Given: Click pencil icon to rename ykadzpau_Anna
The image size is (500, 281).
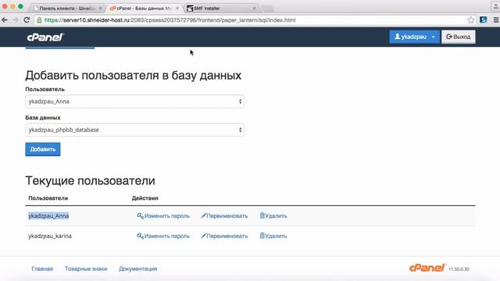Looking at the screenshot, I should [203, 215].
